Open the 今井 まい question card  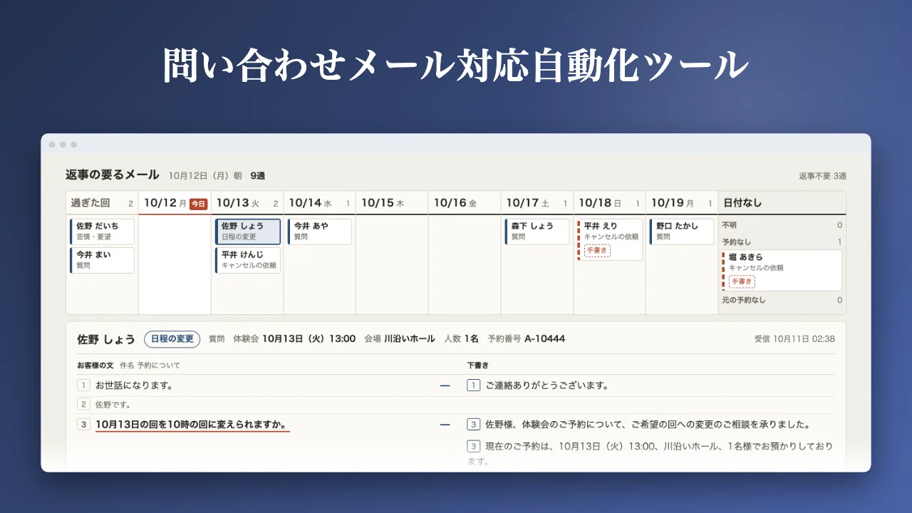[102, 260]
